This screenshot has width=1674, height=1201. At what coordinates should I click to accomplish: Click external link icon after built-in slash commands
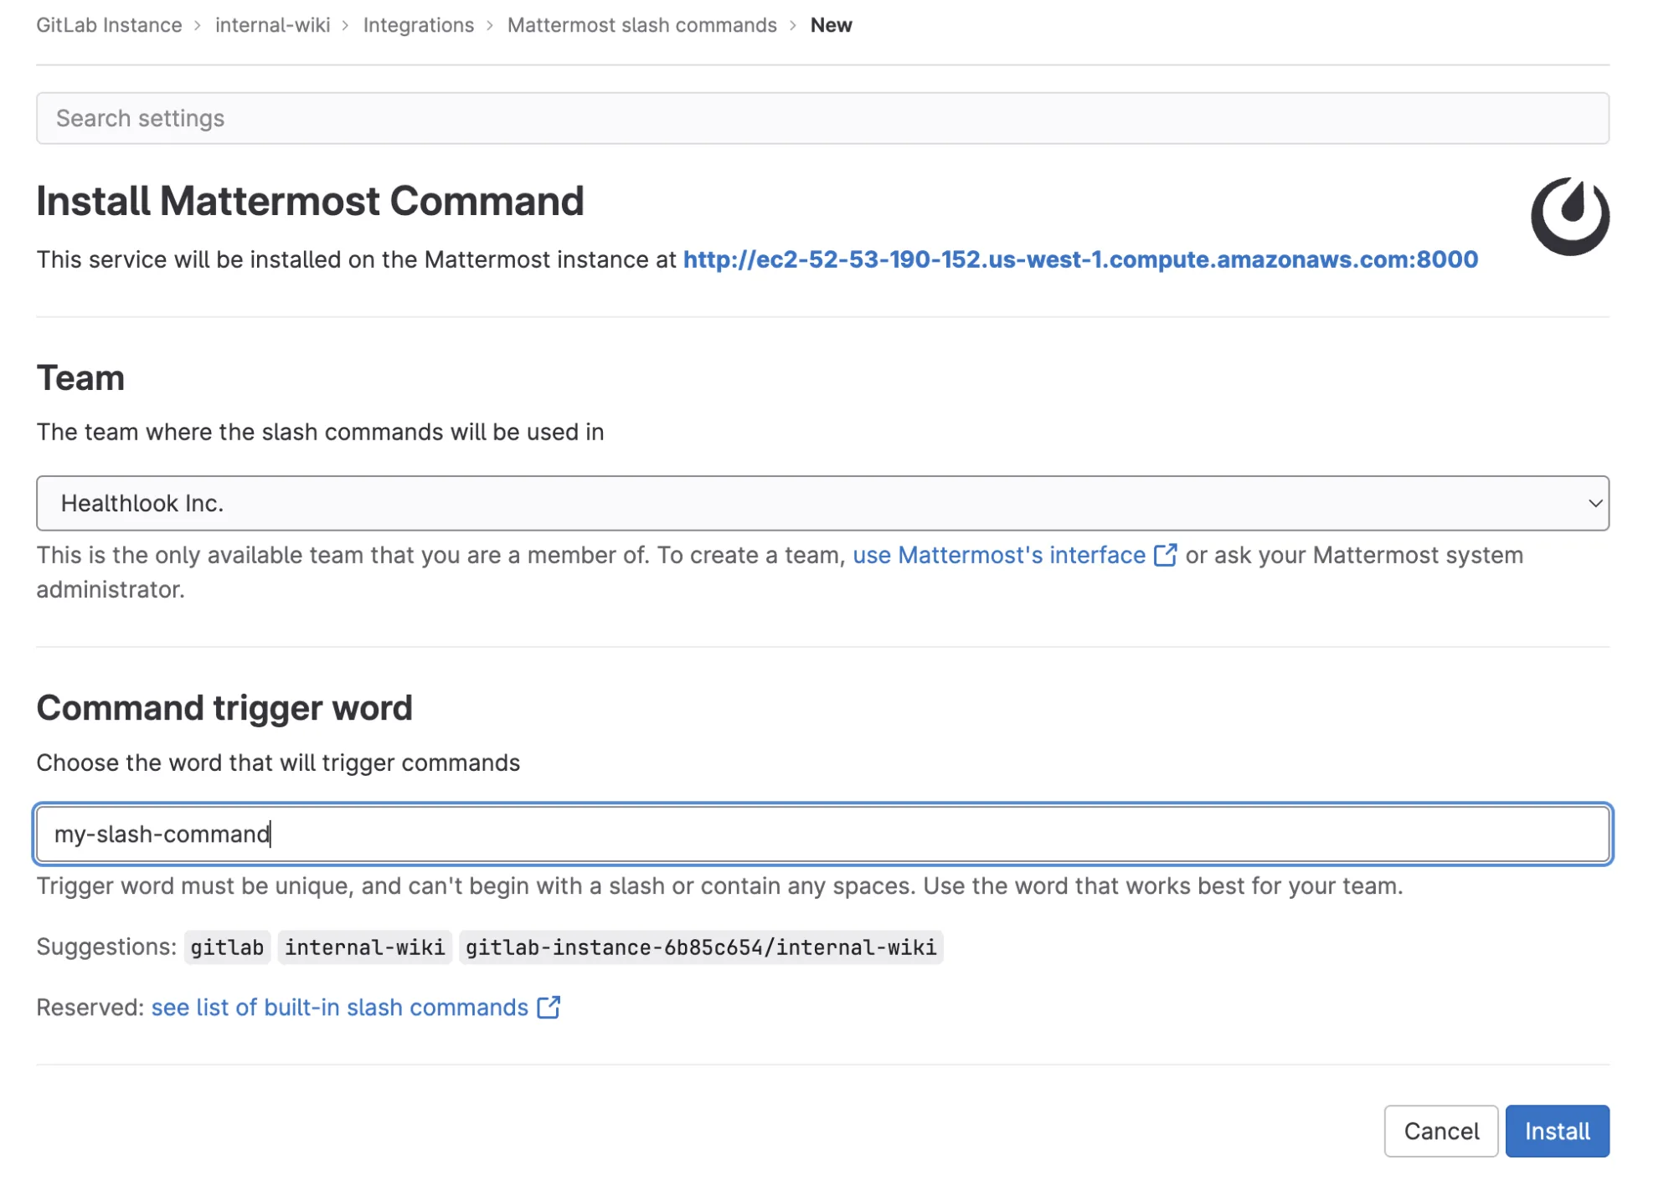pyautogui.click(x=549, y=1007)
